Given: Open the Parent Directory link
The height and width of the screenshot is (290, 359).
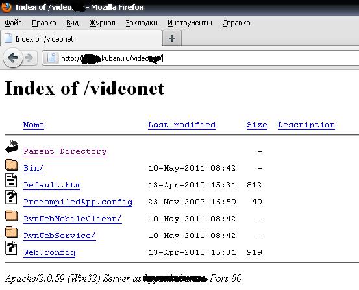Looking at the screenshot, I should click(65, 152).
